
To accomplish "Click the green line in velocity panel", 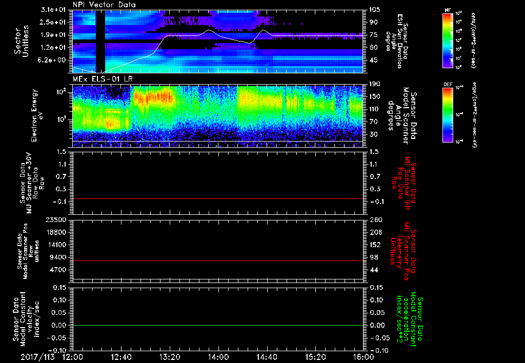I will (218, 325).
